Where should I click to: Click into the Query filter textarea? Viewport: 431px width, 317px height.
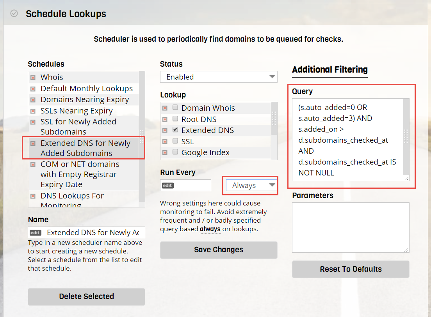click(348, 140)
